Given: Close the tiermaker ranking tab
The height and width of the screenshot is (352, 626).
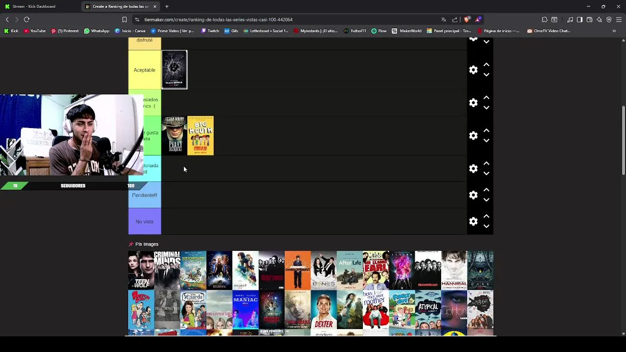Looking at the screenshot, I should (x=155, y=6).
